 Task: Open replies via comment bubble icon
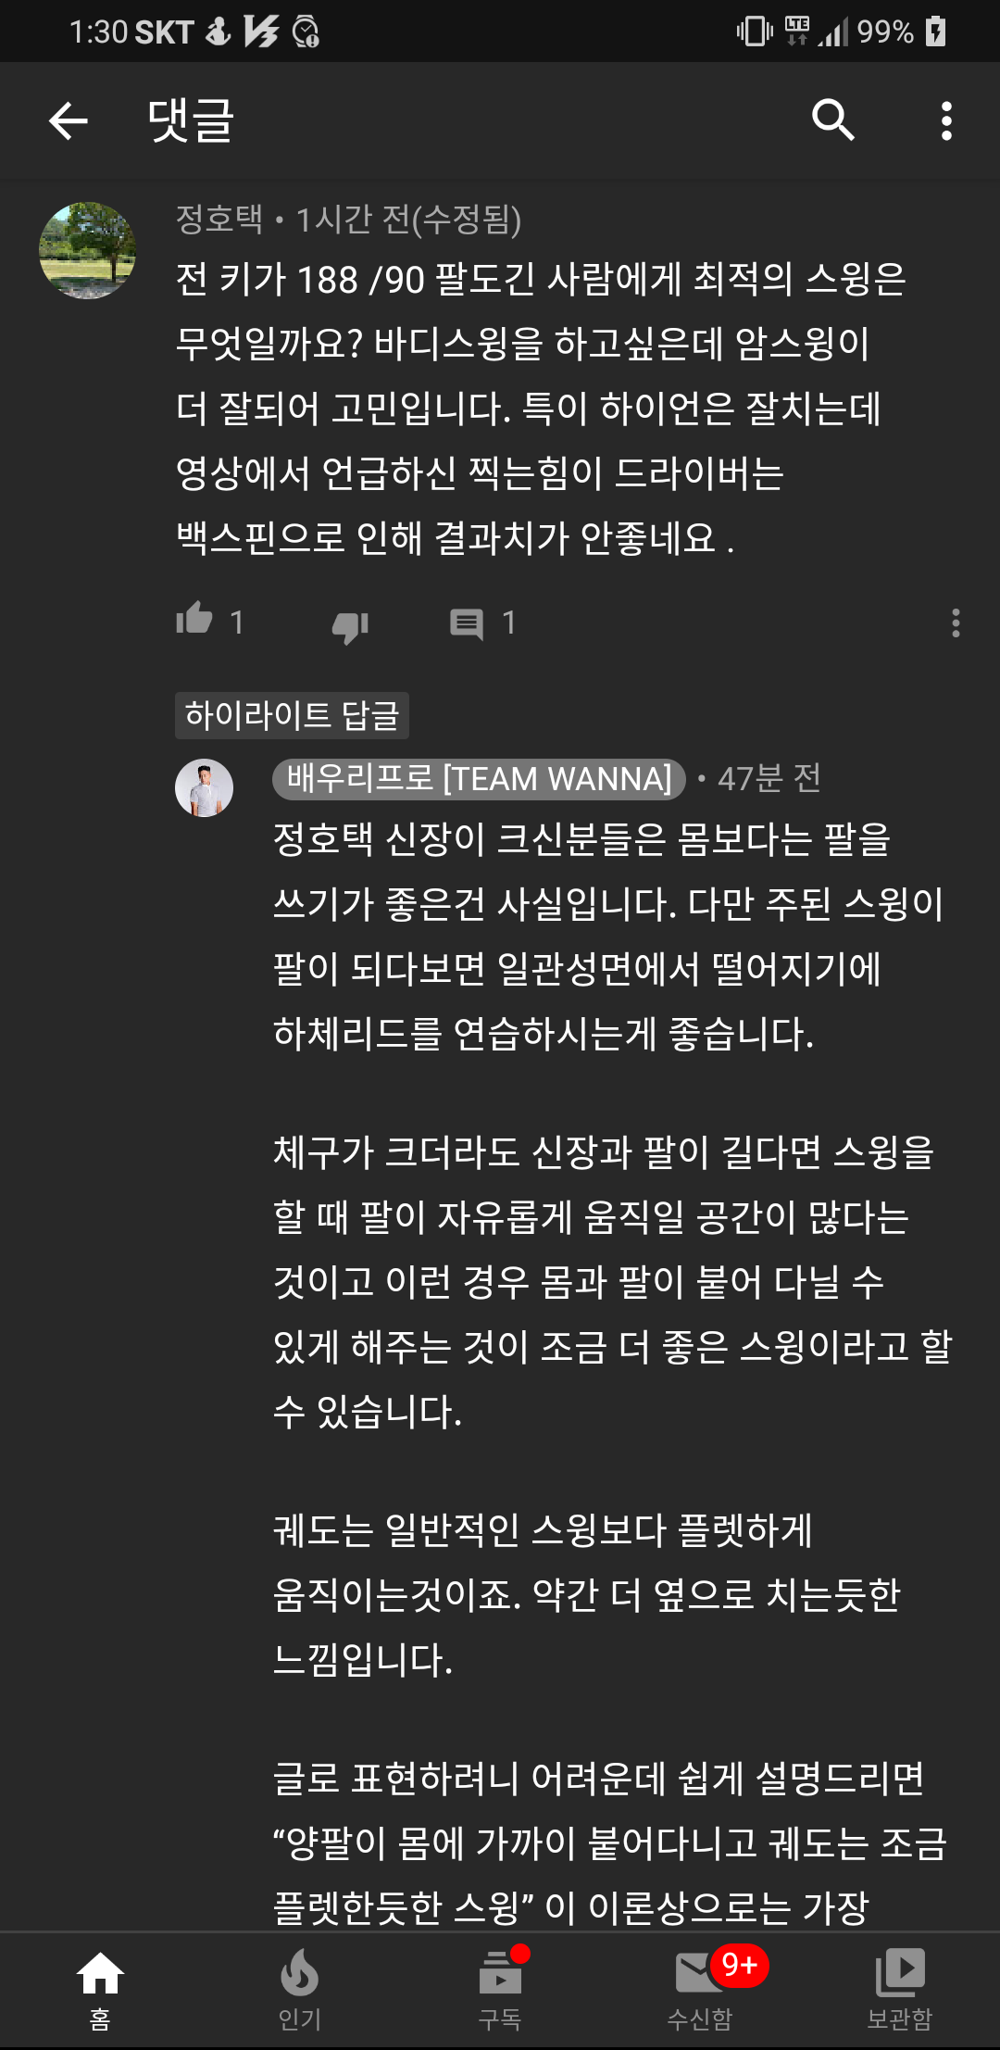point(467,623)
